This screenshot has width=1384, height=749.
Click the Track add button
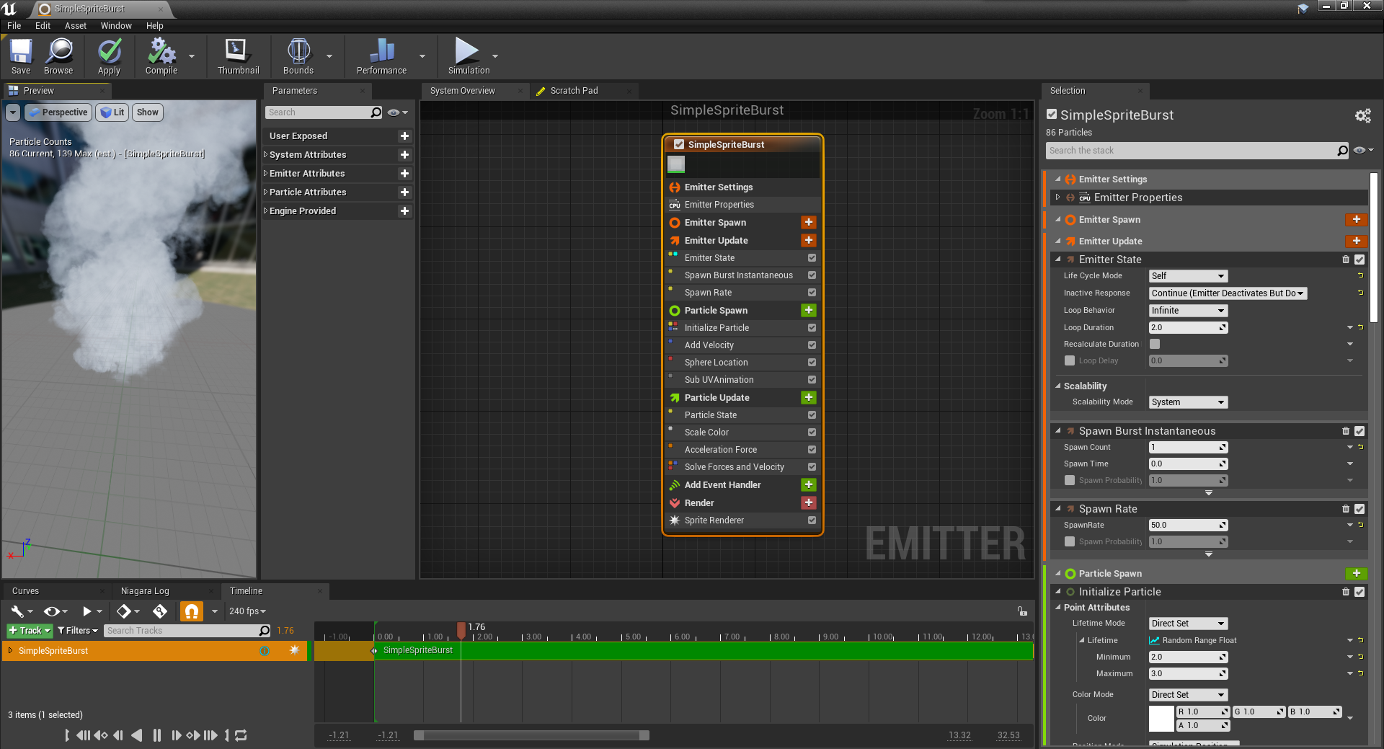(30, 631)
